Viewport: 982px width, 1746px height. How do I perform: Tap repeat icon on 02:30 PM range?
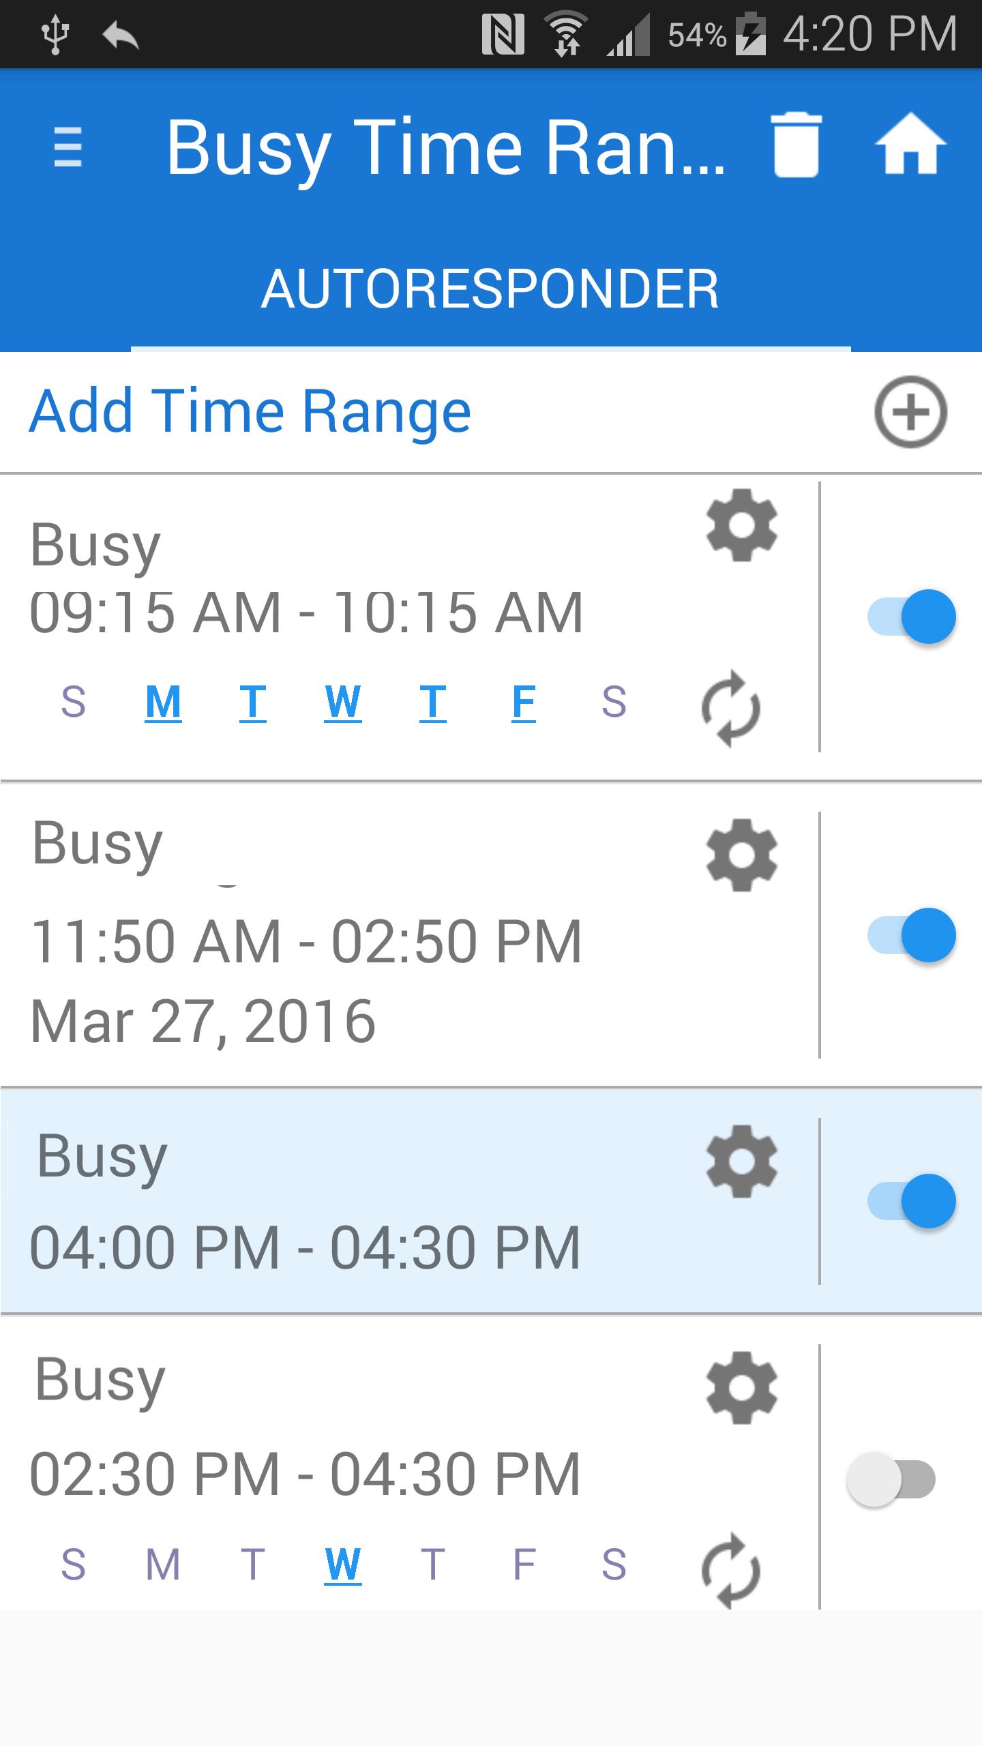731,1571
